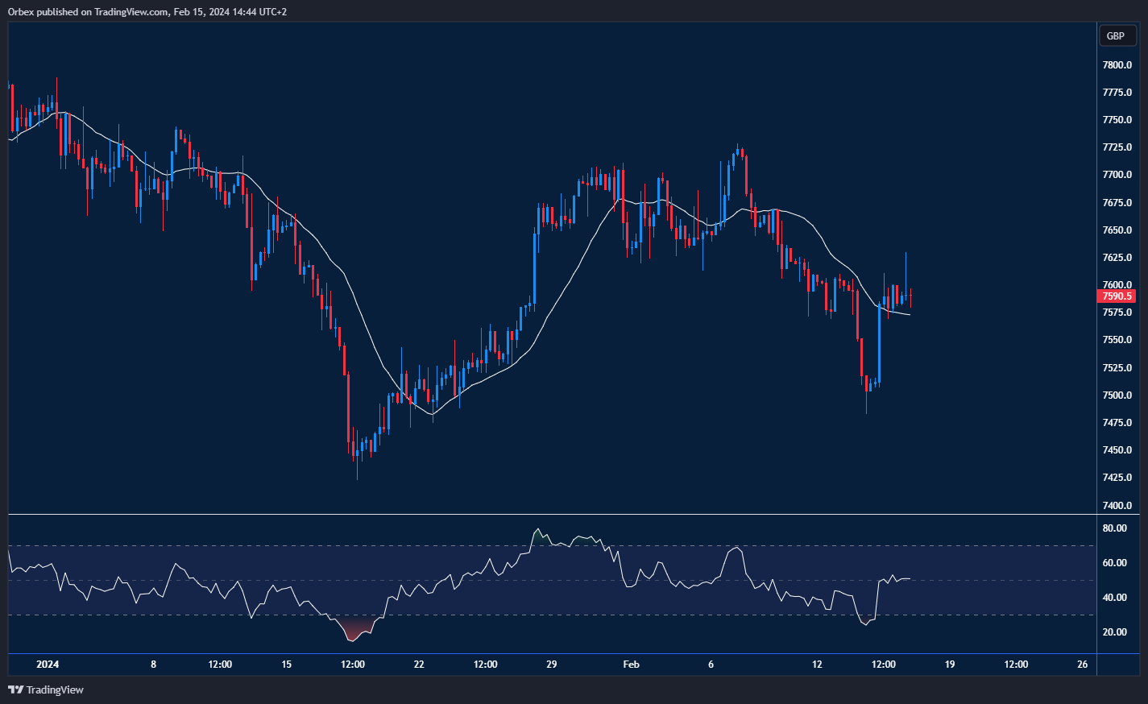Select the 22 date on time axis
Viewport: 1148px width, 704px height.
pos(419,665)
